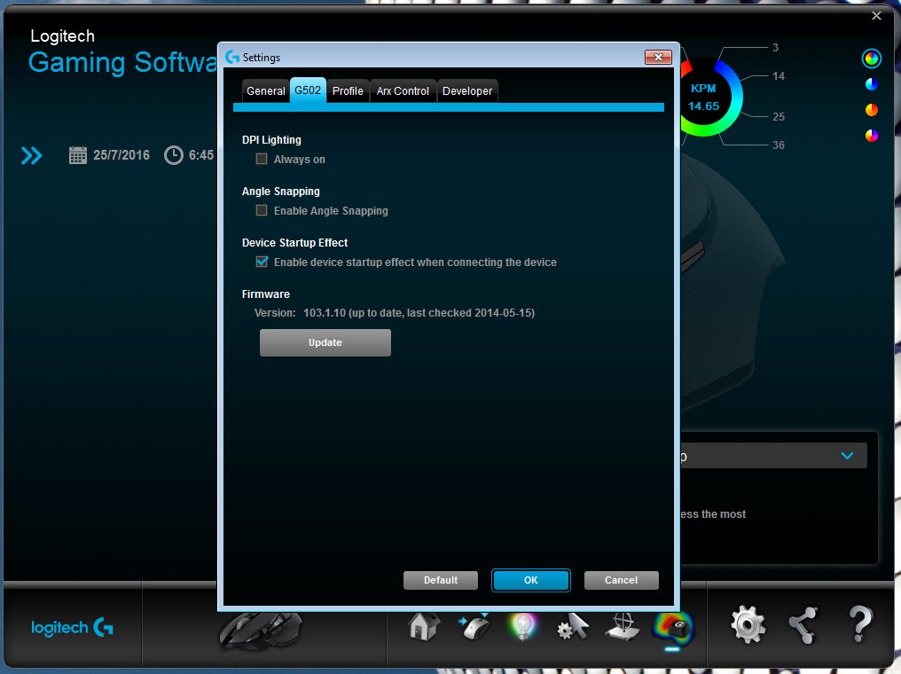This screenshot has height=674, width=901.
Task: Click the KPM heatmap gauge
Action: pyautogui.click(x=704, y=97)
